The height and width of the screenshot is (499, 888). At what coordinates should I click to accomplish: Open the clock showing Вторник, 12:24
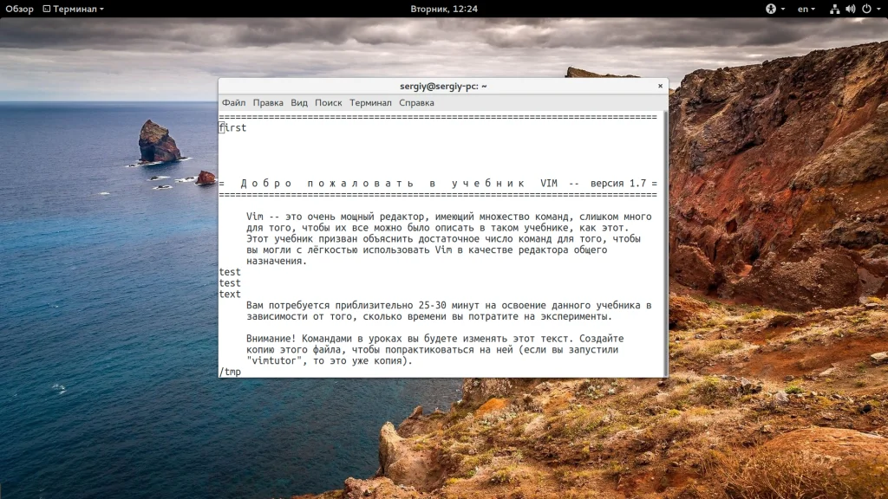pos(444,9)
